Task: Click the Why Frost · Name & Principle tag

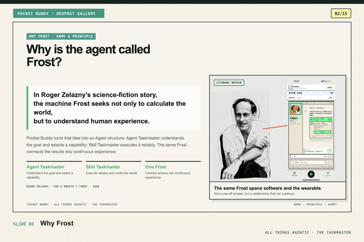Action: point(61,37)
